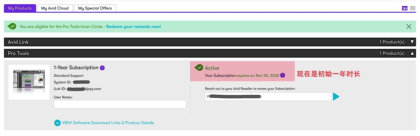Open the Pro Tools product thumbnail
Screen dimensions: 420x136
[29, 82]
